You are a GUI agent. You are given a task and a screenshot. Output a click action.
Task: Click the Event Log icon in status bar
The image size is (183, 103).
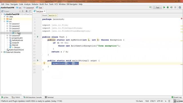click(x=172, y=97)
